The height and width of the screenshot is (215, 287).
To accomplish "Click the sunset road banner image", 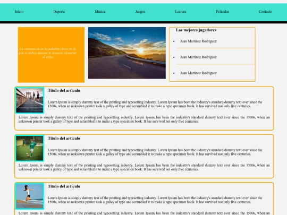I will 127,53.
